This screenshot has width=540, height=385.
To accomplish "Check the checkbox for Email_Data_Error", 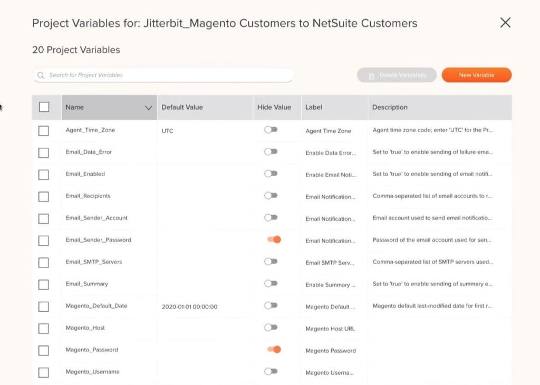I will [43, 151].
